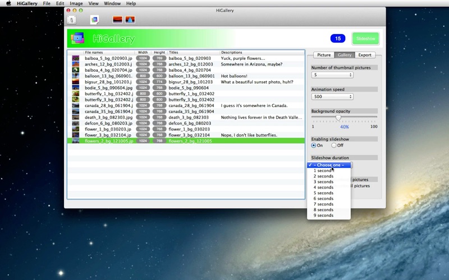Open the Edit menu

[x=60, y=3]
